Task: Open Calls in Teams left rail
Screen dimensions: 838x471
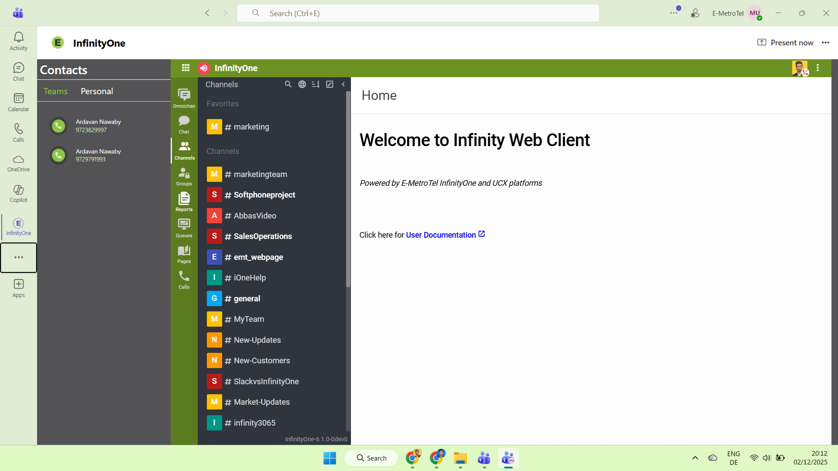Action: click(x=18, y=133)
